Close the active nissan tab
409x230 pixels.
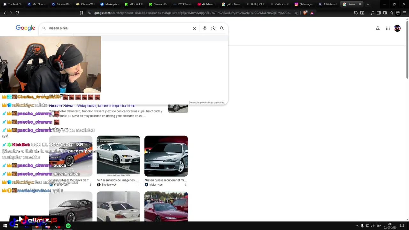pos(360,4)
